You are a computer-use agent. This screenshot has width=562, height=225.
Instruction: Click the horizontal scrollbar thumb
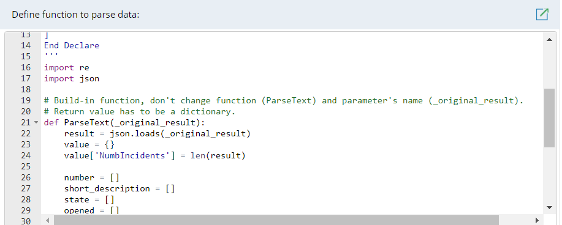(x=276, y=220)
